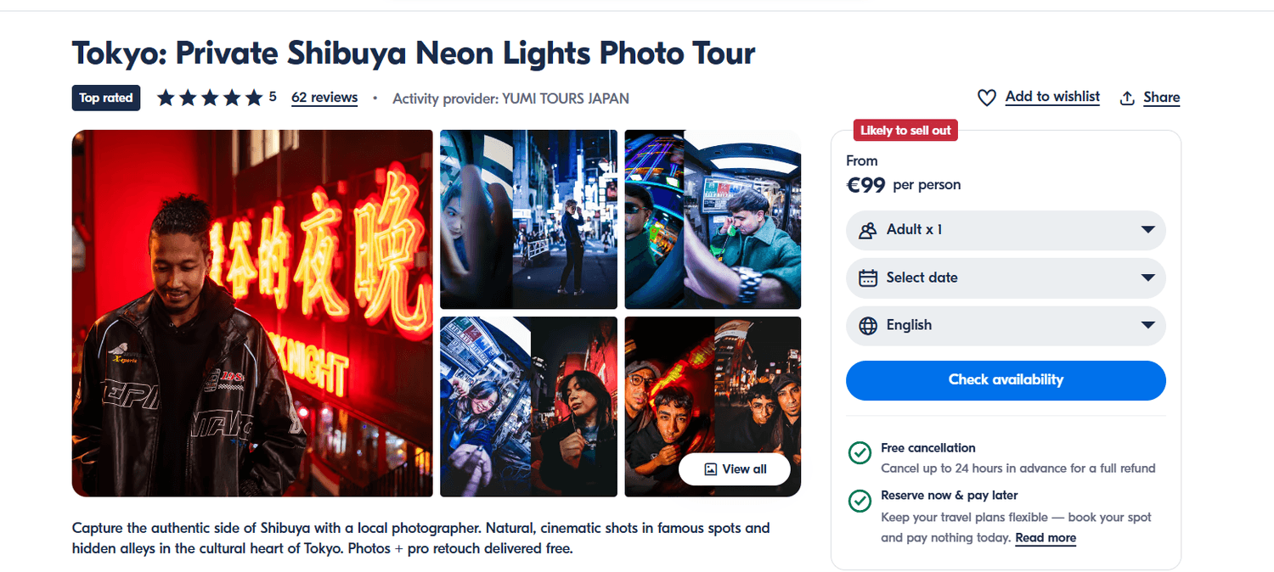Click the green Free cancellation checkmark icon

[x=860, y=452]
